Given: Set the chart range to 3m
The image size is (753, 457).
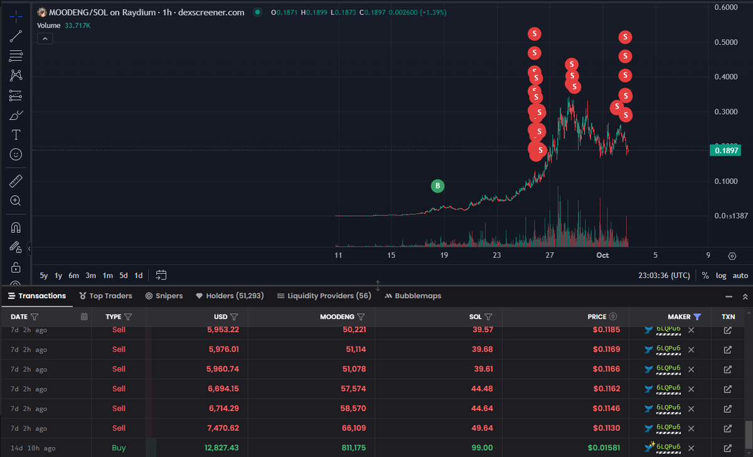Looking at the screenshot, I should click(x=91, y=276).
